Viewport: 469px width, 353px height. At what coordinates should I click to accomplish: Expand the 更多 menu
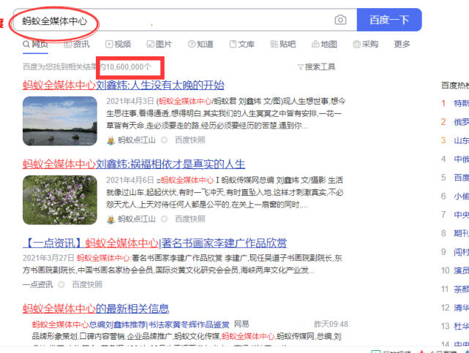tap(402, 44)
